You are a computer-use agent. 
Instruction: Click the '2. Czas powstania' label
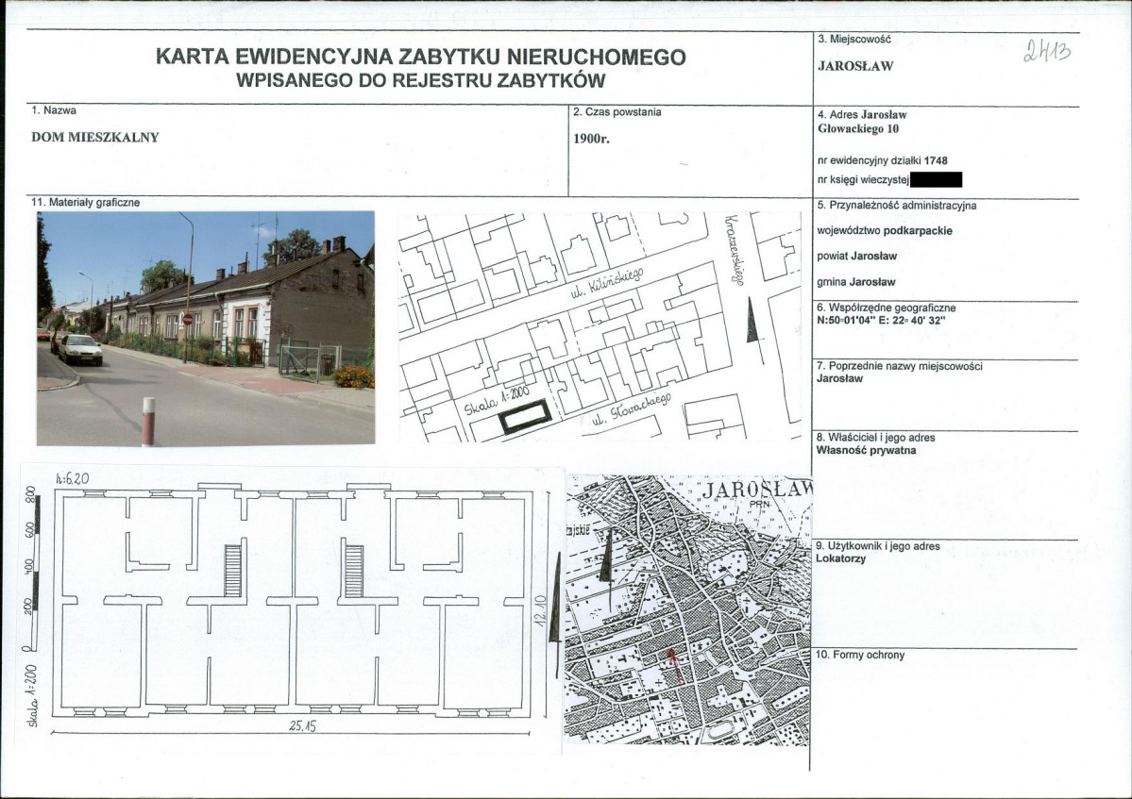click(617, 112)
